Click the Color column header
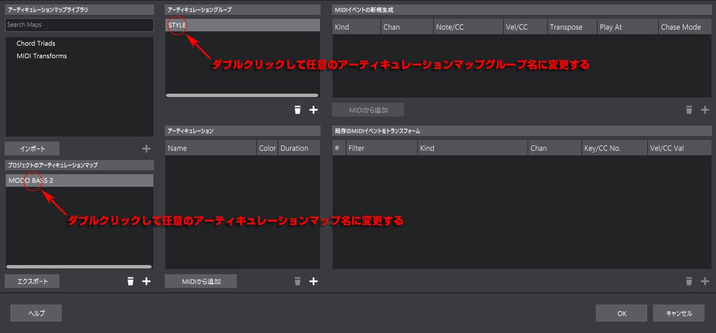Viewport: 716px width, 333px height. (x=267, y=148)
